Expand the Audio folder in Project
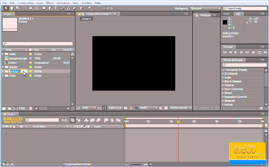 coord(3,54)
